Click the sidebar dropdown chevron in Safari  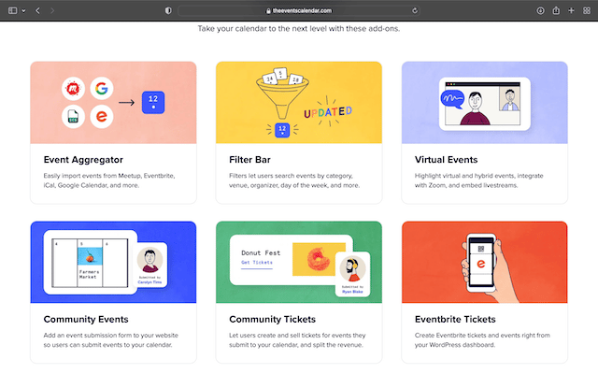(23, 9)
